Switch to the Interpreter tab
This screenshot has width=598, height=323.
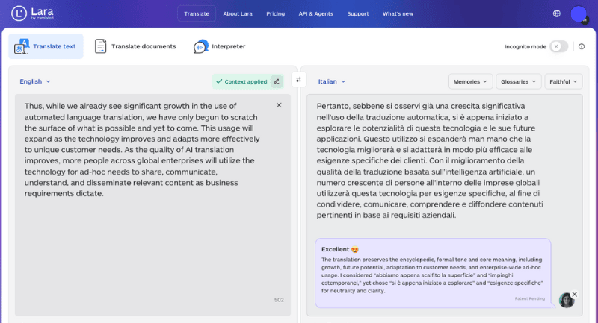coord(219,46)
